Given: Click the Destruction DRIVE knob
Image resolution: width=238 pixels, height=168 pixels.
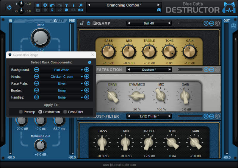Looking at the screenshot, I should tap(112, 96).
